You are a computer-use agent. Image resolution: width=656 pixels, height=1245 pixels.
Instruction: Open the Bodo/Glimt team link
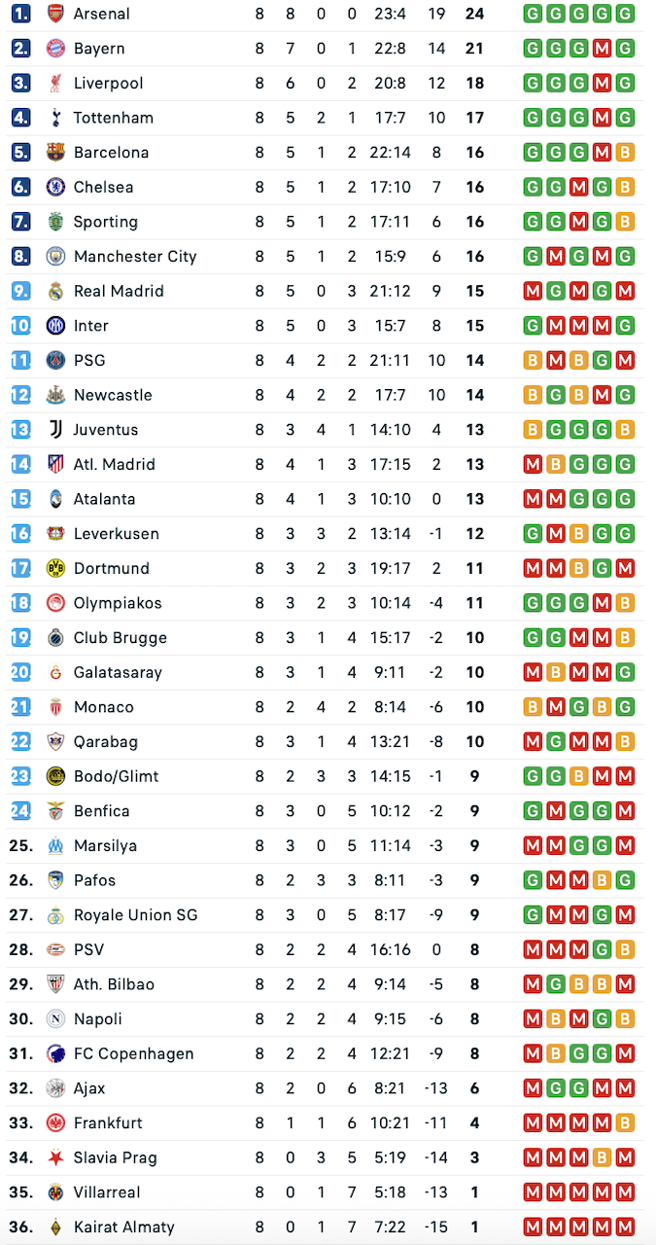point(116,776)
